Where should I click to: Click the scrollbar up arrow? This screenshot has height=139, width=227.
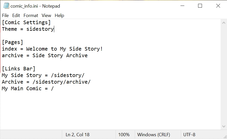pyautogui.click(x=224, y=22)
